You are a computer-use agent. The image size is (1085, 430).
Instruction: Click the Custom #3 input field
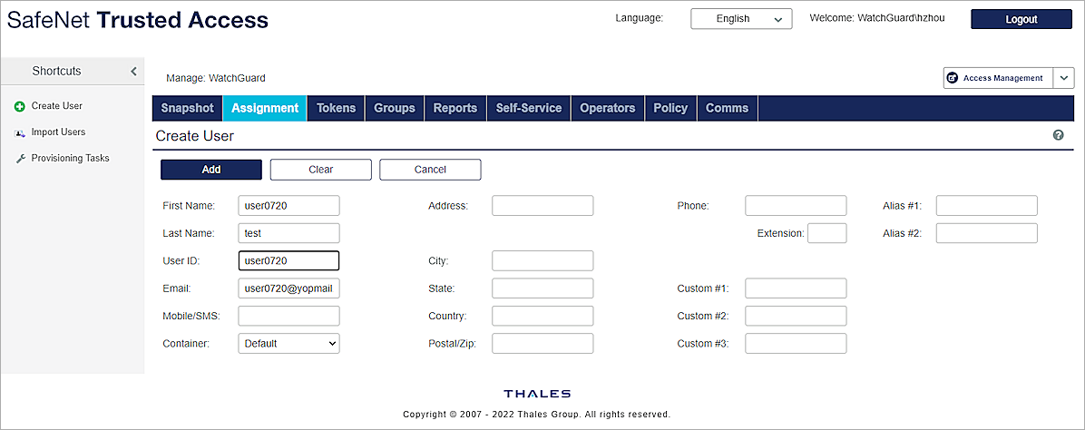coord(796,344)
